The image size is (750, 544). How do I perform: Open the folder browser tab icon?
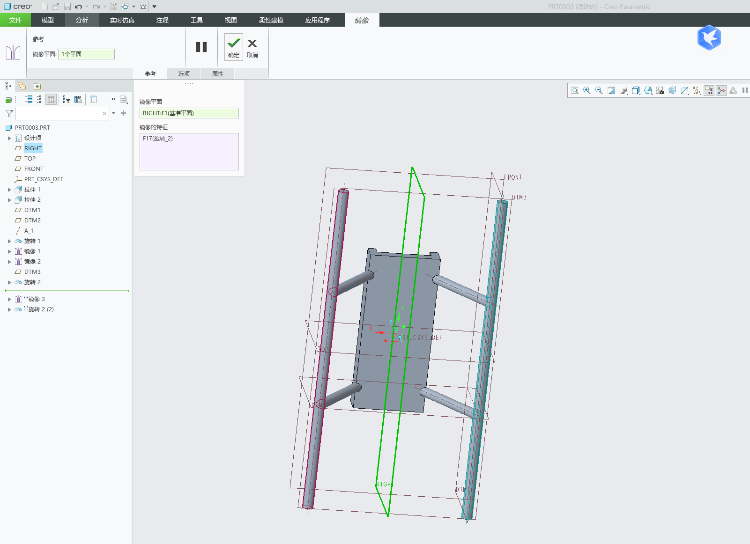22,86
